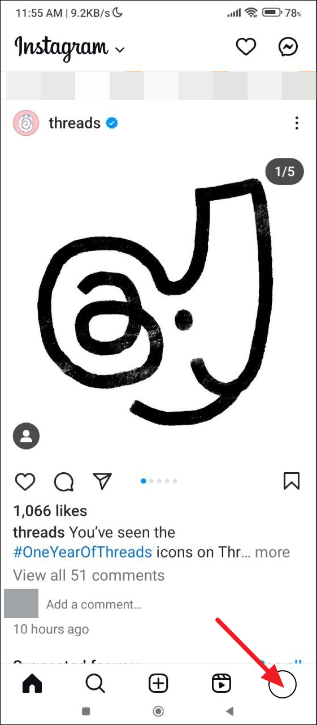The height and width of the screenshot is (725, 317).
Task: Expand Instagram feed dropdown chevron
Action: click(x=120, y=50)
